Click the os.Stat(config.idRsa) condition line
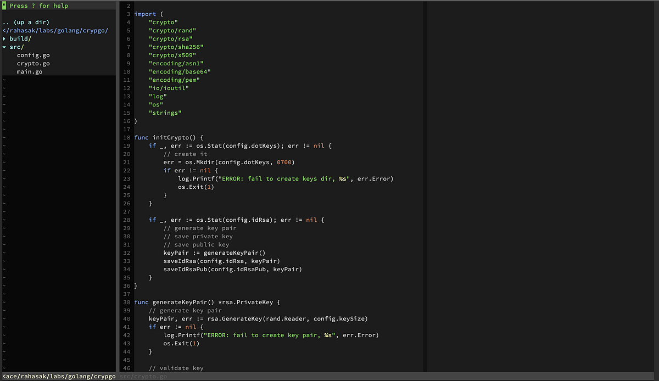The height and width of the screenshot is (381, 659). click(237, 220)
